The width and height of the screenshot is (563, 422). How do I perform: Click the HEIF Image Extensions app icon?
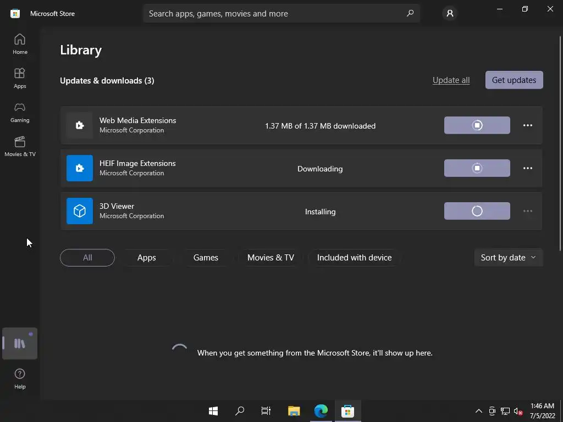point(80,168)
